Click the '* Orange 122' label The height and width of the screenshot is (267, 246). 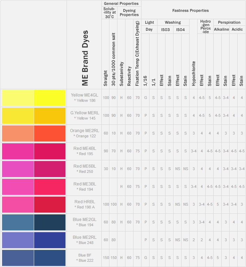coord(85,136)
